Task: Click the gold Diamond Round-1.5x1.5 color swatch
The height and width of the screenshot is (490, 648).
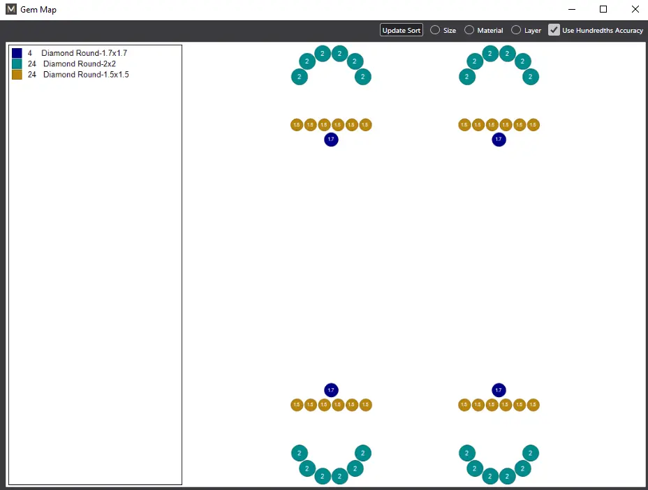Action: pyautogui.click(x=17, y=74)
